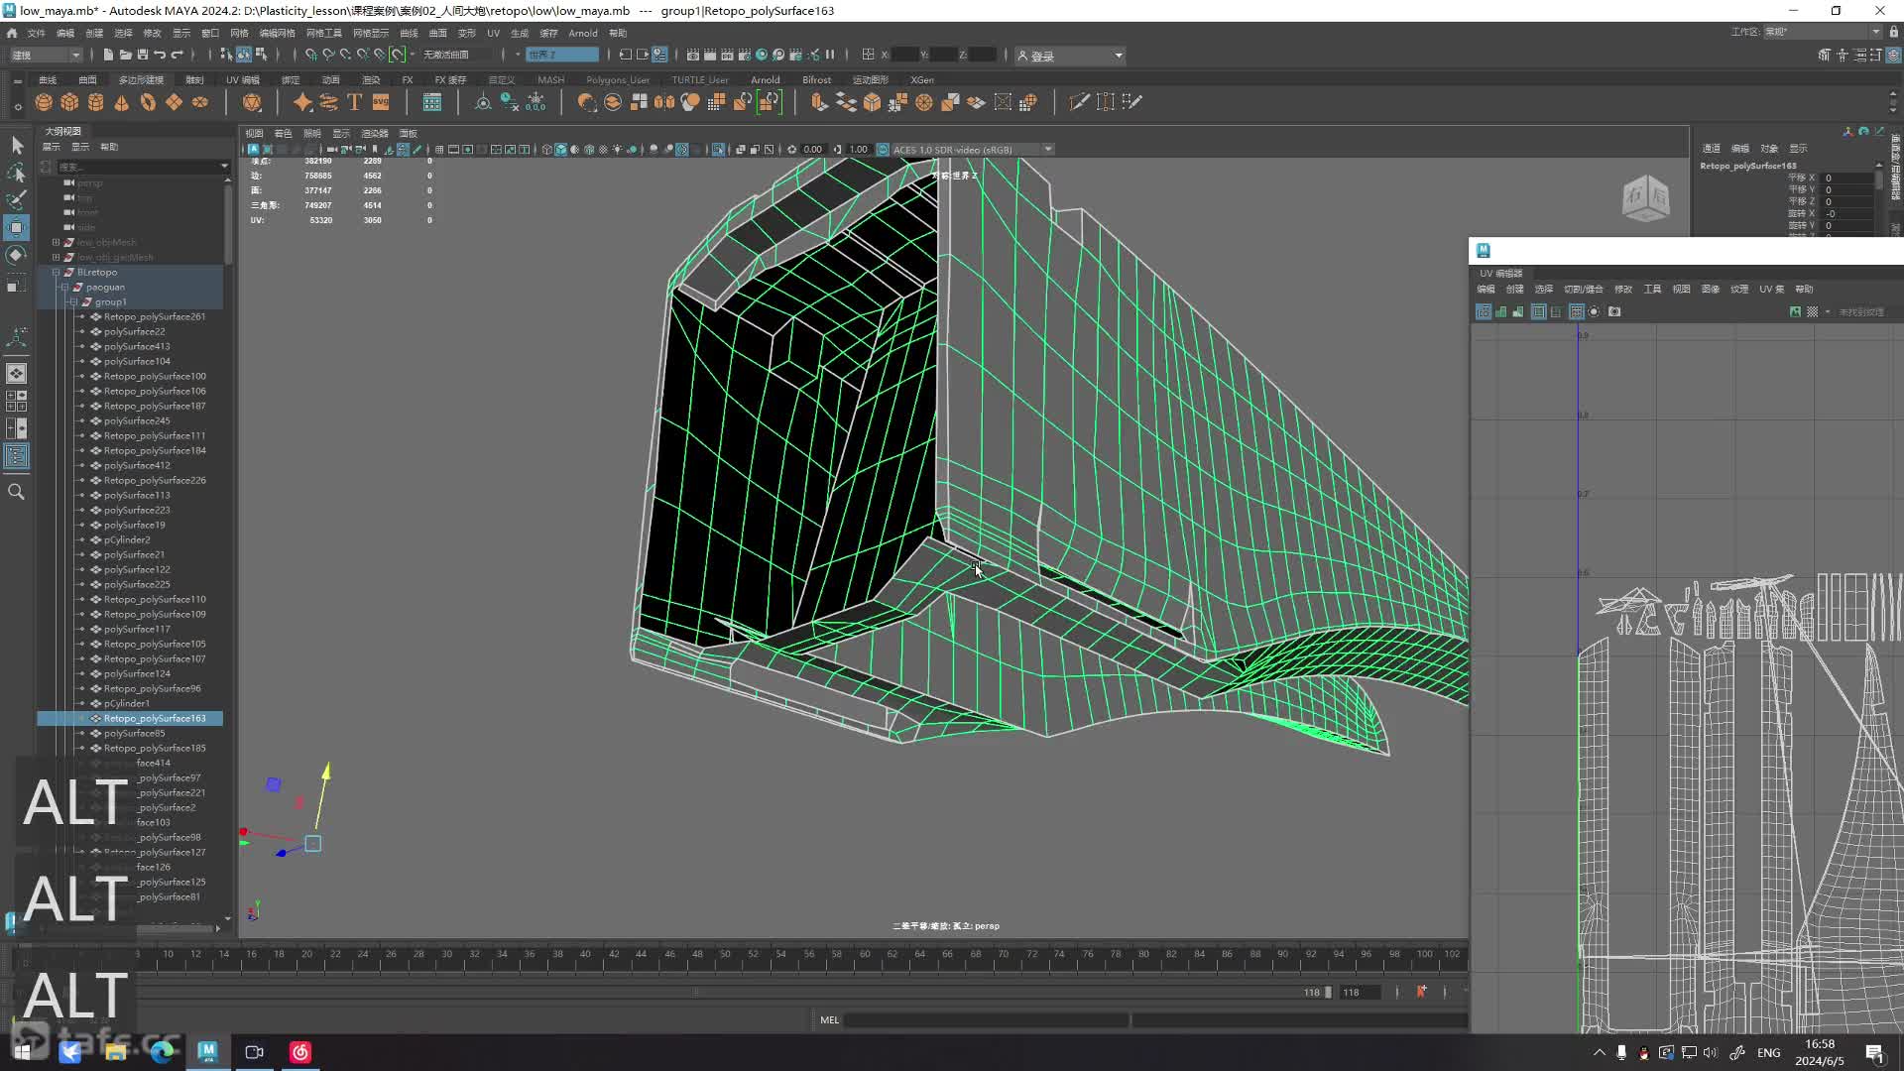Image resolution: width=1904 pixels, height=1071 pixels.
Task: Activate the Rotate tool in toolbox
Action: (17, 256)
